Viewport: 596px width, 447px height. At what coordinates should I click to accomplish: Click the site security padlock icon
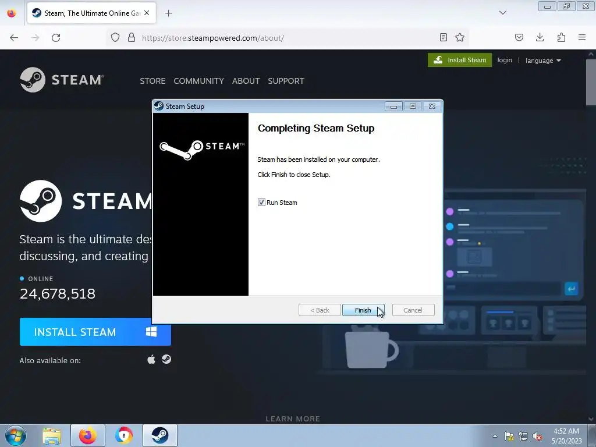point(132,38)
